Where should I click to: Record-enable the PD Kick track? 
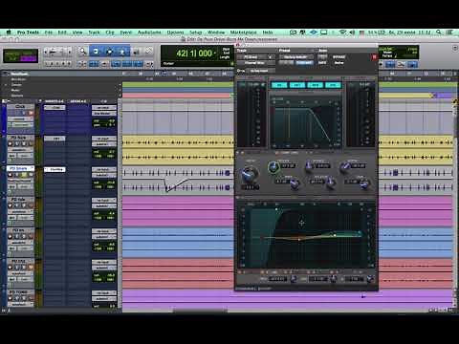pyautogui.click(x=10, y=143)
